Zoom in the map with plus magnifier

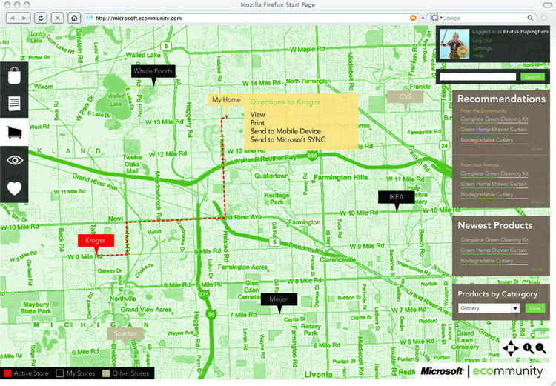tap(528, 347)
